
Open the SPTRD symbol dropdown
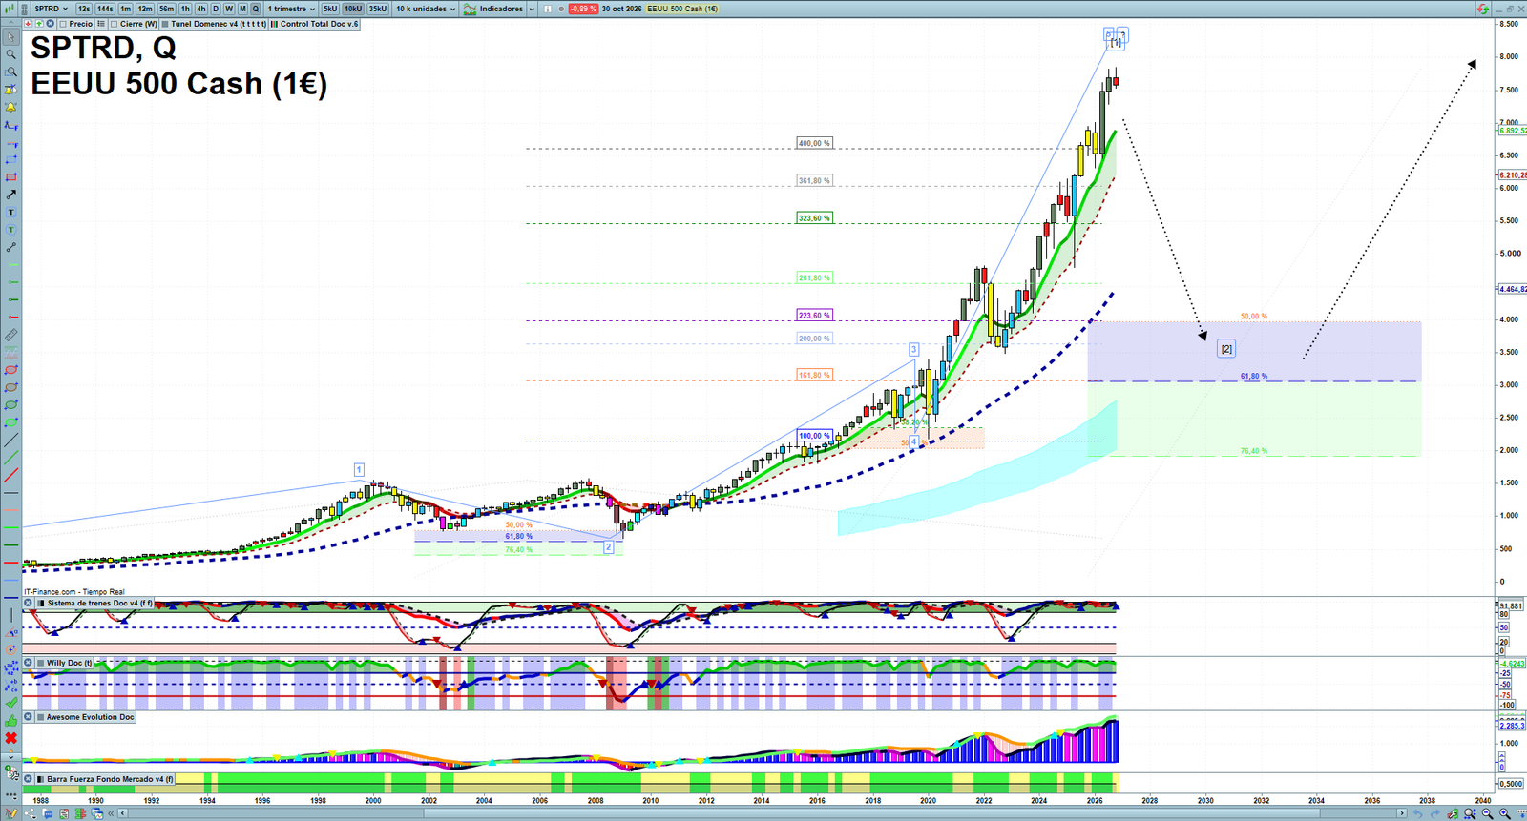click(x=52, y=9)
